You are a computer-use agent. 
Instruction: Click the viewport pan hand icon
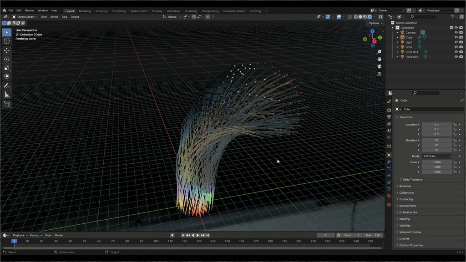point(379,59)
